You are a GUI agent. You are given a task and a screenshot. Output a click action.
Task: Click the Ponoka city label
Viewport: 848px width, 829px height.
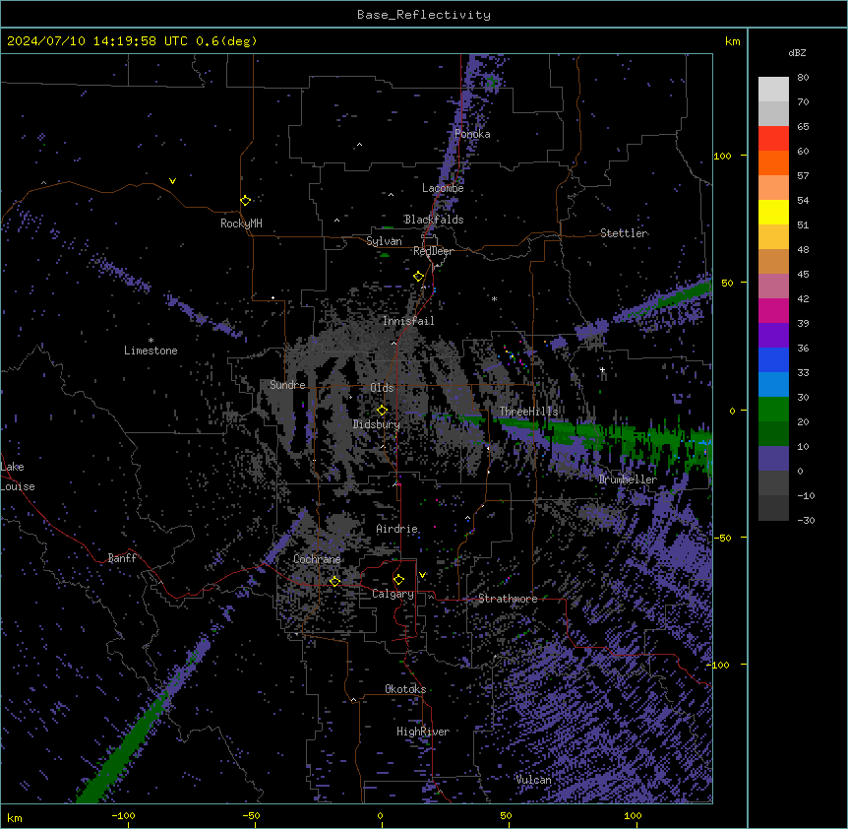(x=472, y=134)
